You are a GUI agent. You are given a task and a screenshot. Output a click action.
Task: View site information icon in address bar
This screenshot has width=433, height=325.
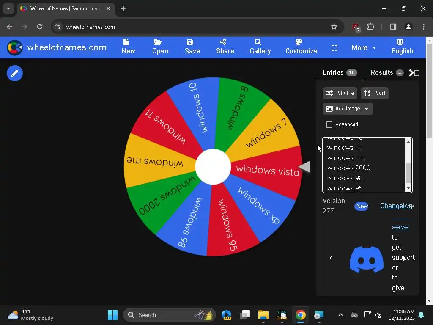pos(58,27)
